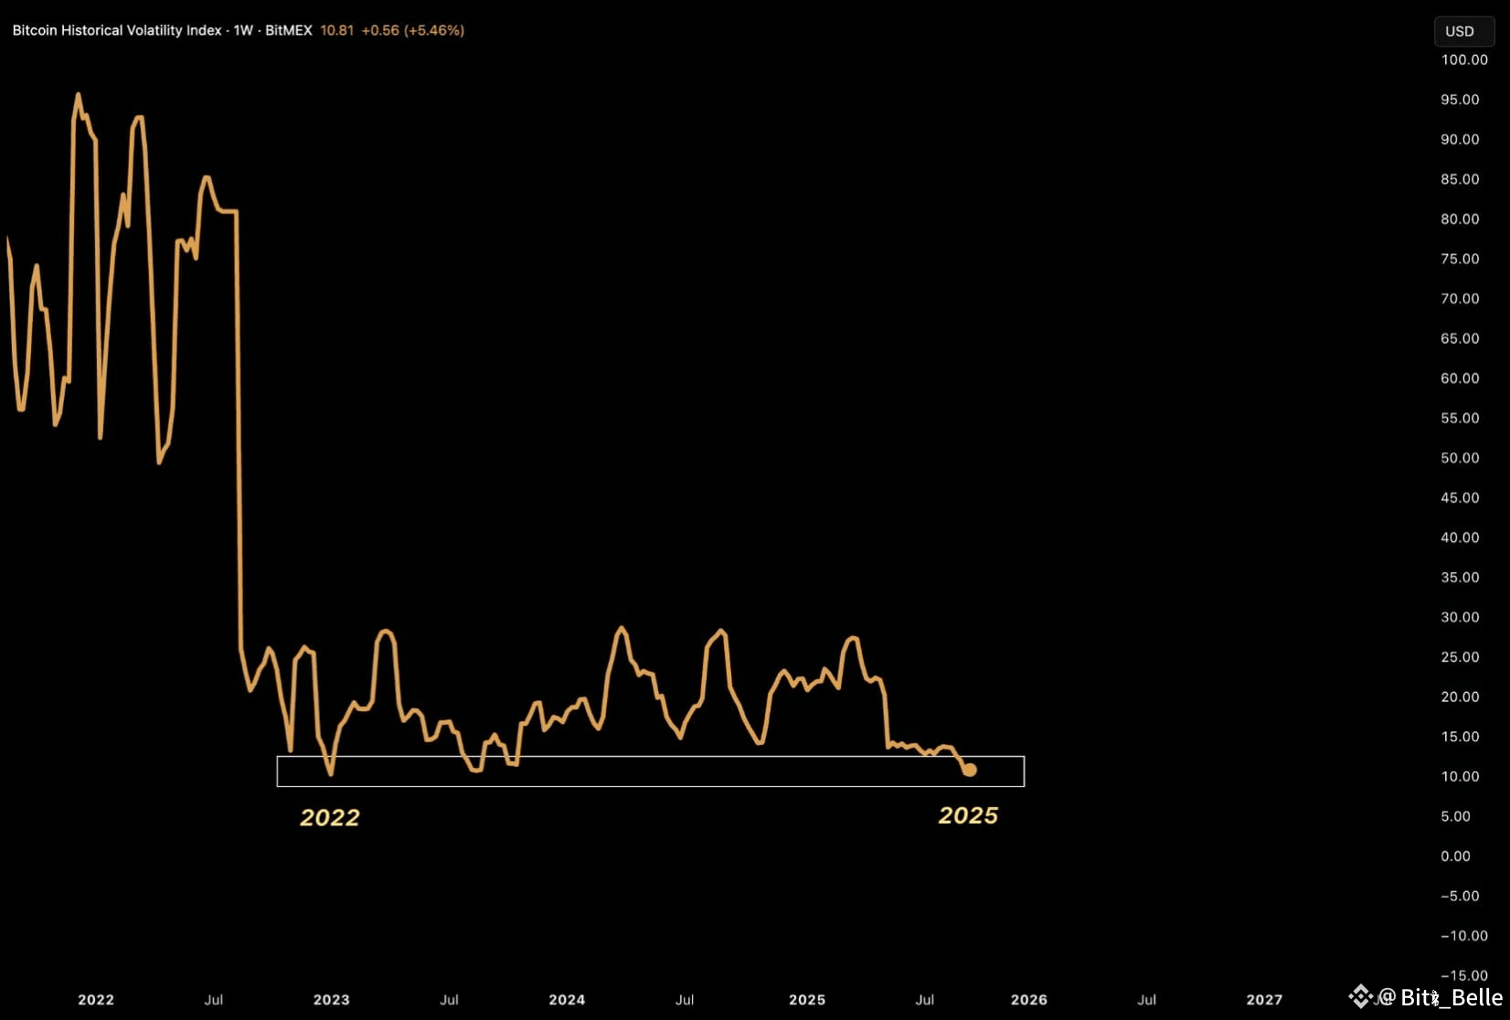1510x1020 pixels.
Task: Click the 70.00 price axis label
Action: 1460,298
